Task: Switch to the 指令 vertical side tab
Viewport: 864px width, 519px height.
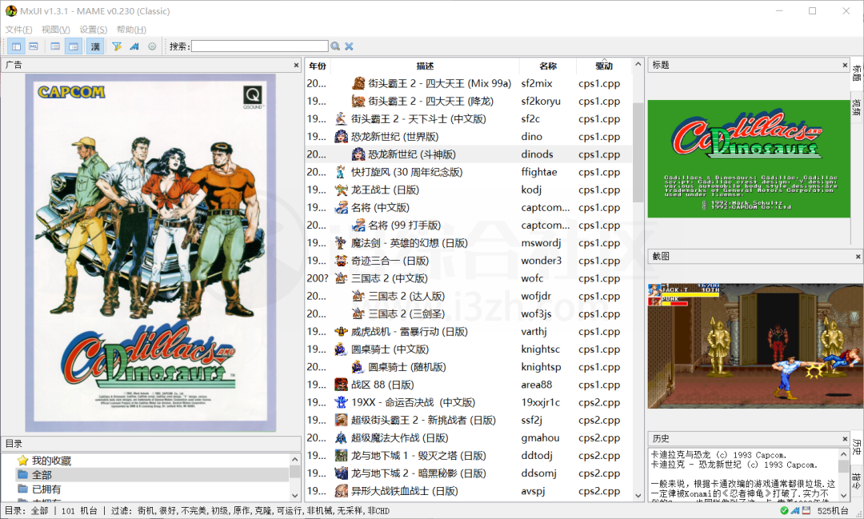Action: click(857, 481)
